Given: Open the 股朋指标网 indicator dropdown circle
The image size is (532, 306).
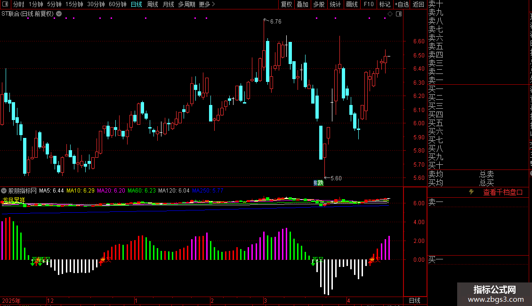Looking at the screenshot, I should coord(4,191).
